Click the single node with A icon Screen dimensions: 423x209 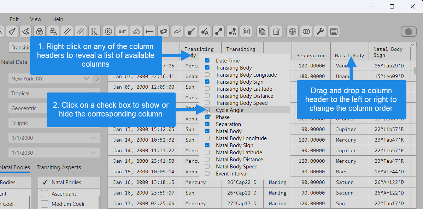(x=205, y=31)
